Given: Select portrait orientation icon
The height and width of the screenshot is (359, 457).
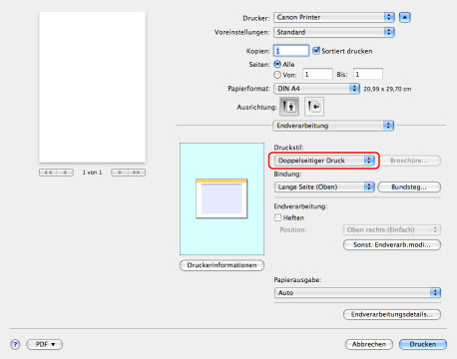Looking at the screenshot, I should click(288, 107).
